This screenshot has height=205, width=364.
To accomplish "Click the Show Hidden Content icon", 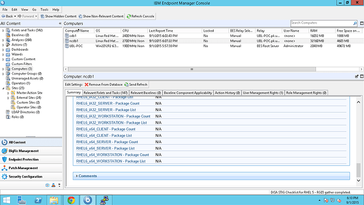I will coord(42,16).
